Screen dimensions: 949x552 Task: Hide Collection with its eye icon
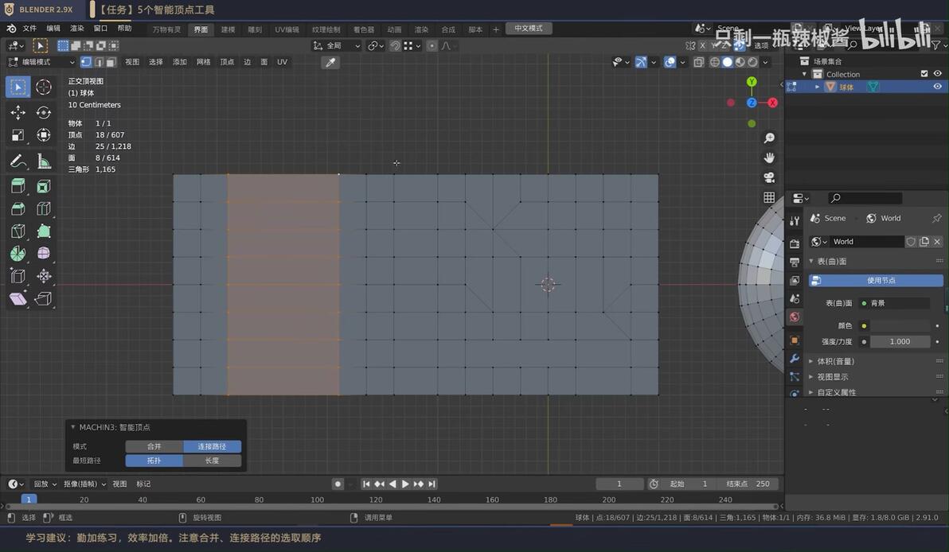pos(938,74)
